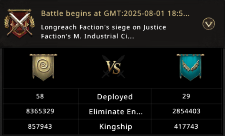Select the gold spiral faction banner

(43, 67)
